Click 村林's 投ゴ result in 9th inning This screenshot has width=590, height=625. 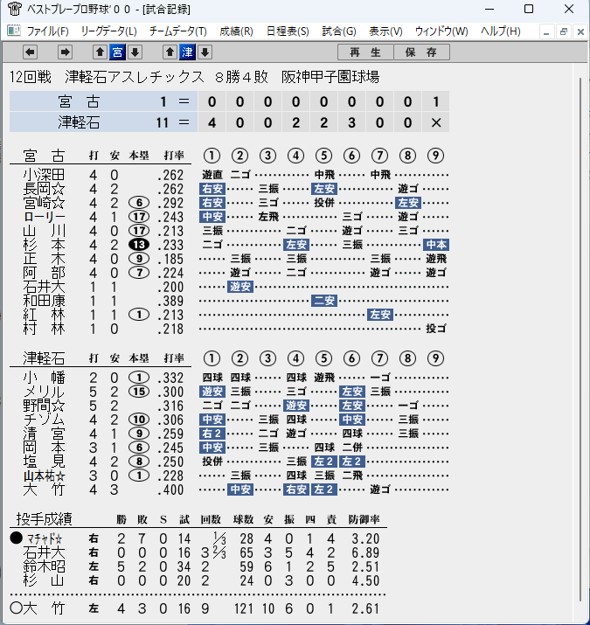coord(436,329)
